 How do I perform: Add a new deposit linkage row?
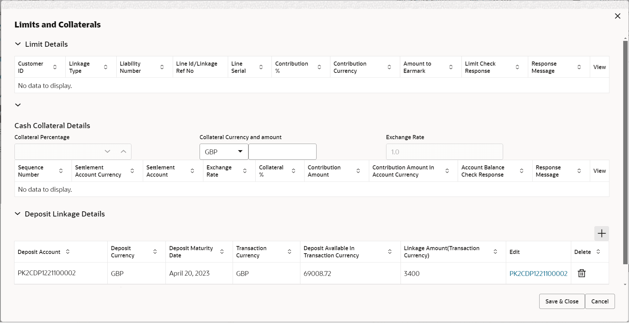click(601, 233)
